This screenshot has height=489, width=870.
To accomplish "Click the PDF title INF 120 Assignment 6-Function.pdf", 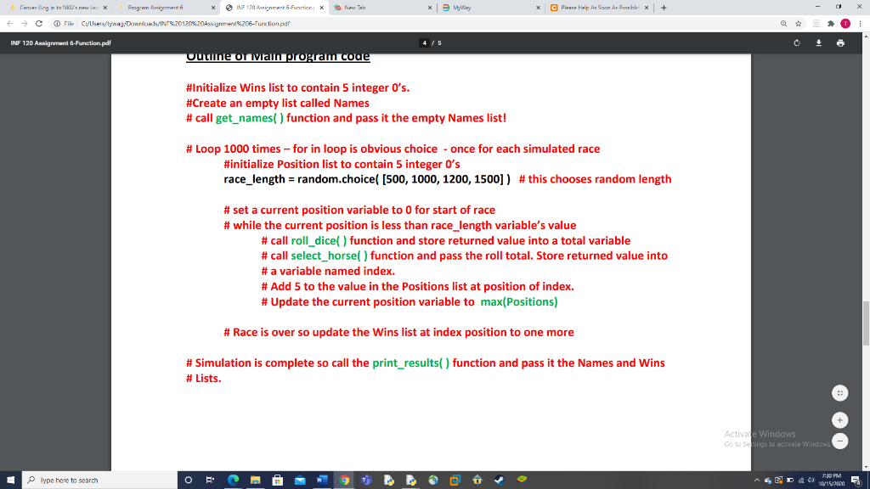I will click(60, 42).
